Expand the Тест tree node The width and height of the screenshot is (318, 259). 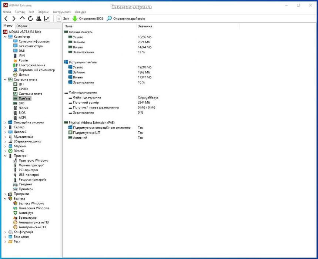(5, 242)
